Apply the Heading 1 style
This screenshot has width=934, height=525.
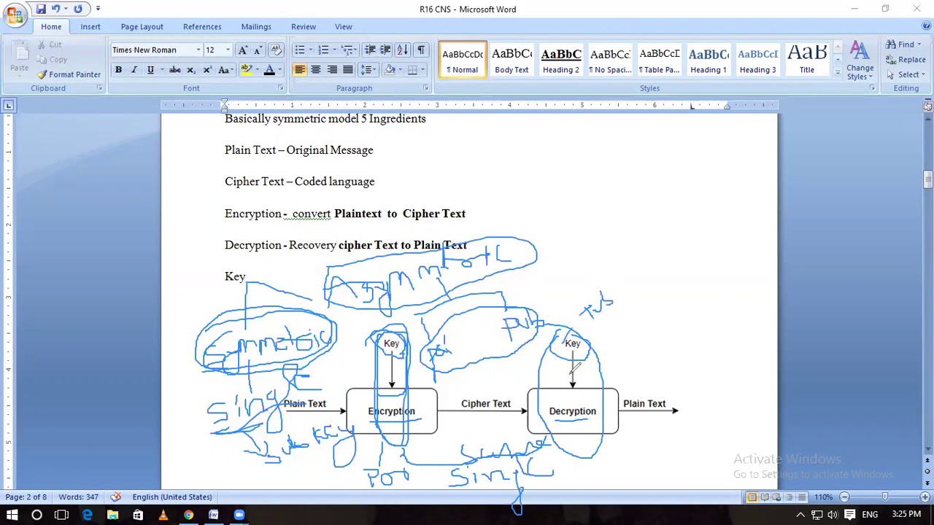(708, 60)
